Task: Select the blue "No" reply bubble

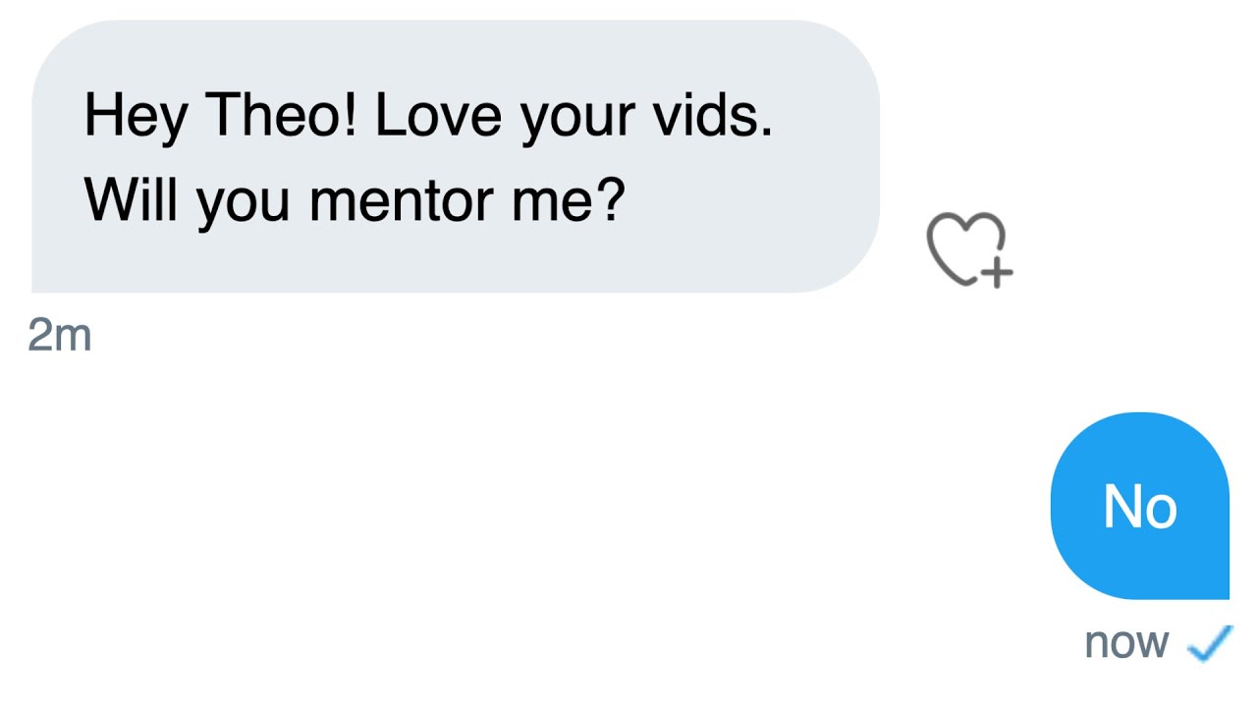Action: pyautogui.click(x=1139, y=505)
